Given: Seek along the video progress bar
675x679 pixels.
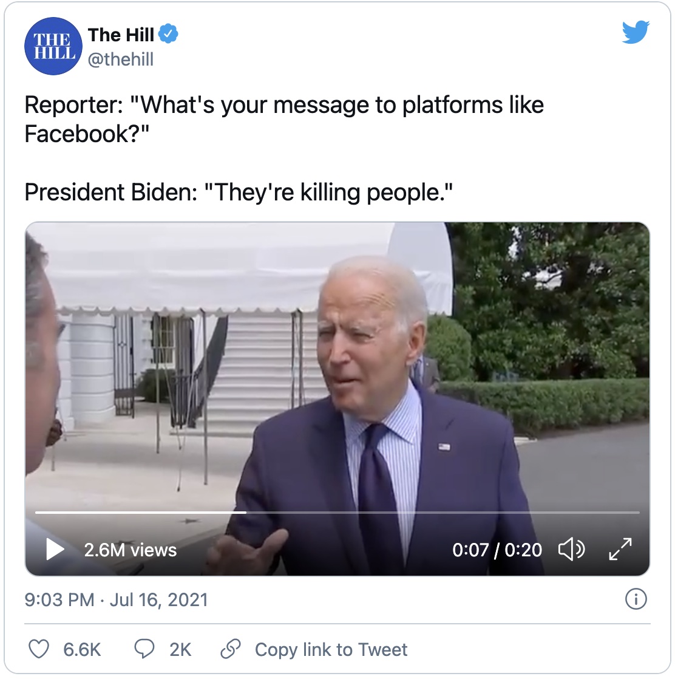Looking at the screenshot, I should (337, 513).
